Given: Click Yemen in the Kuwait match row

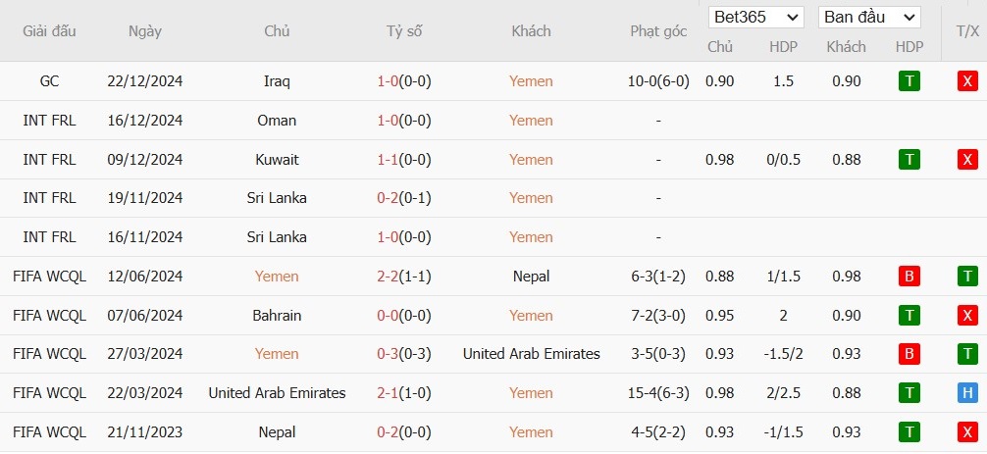Looking at the screenshot, I should click(x=531, y=160).
